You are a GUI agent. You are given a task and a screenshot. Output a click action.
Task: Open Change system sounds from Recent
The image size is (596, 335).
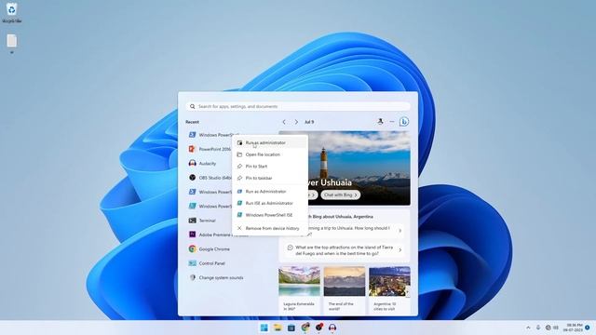click(x=216, y=277)
